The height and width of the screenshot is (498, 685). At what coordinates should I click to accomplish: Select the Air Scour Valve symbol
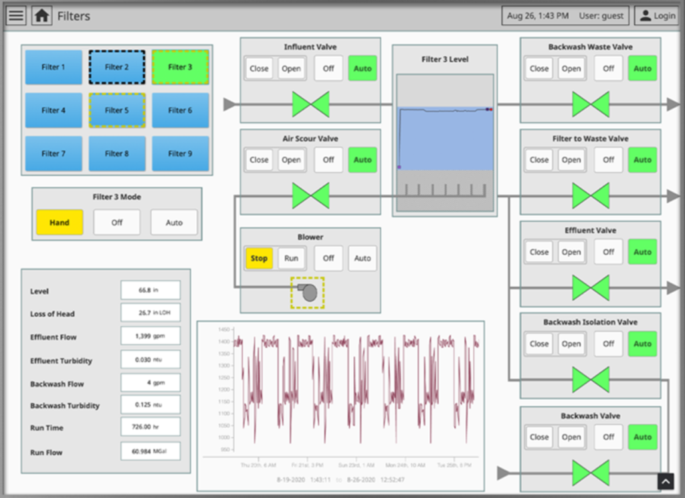(310, 196)
